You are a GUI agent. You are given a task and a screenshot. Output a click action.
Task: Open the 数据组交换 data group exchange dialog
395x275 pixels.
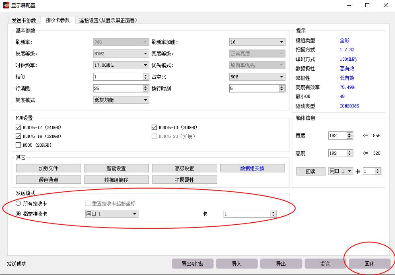(x=252, y=168)
